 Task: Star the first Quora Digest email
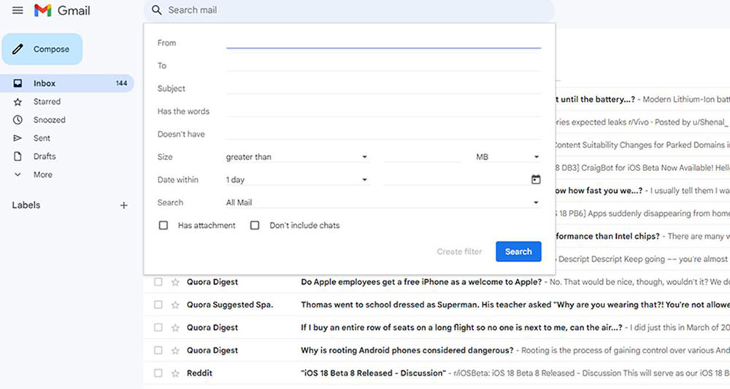pyautogui.click(x=175, y=282)
